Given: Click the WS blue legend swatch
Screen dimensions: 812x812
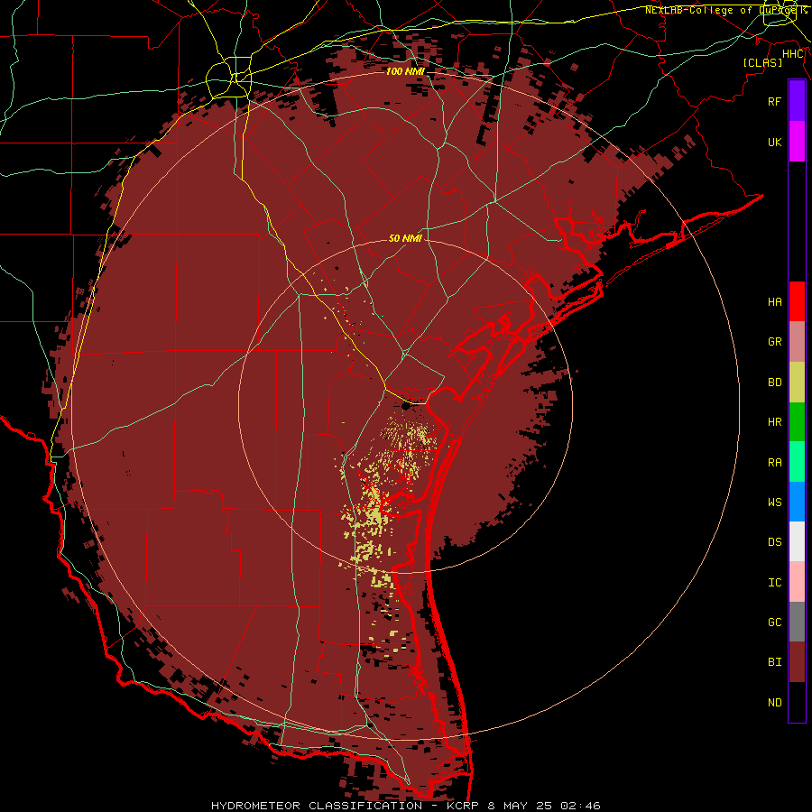Looking at the screenshot, I should tap(797, 502).
